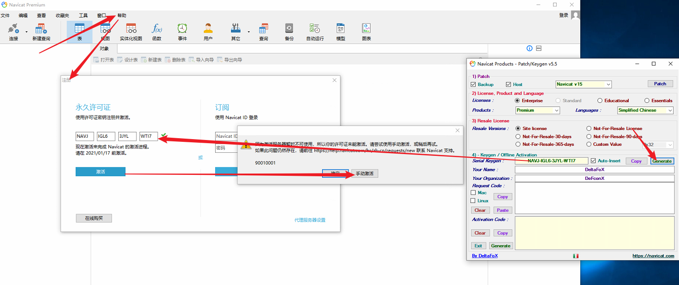This screenshot has width=679, height=285.
Task: Click Generate beside the Serial Keygen field
Action: [x=662, y=161]
